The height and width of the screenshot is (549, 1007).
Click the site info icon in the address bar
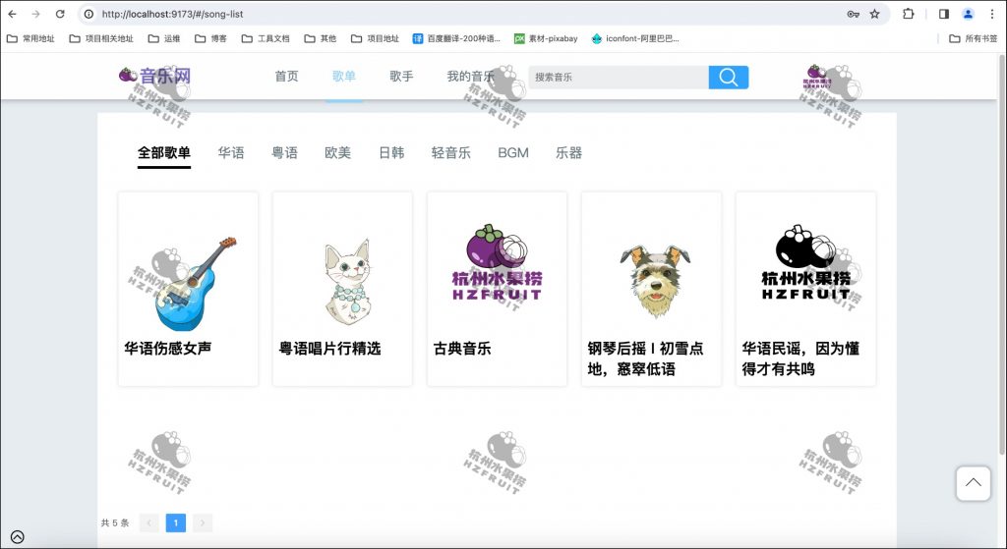pyautogui.click(x=89, y=14)
